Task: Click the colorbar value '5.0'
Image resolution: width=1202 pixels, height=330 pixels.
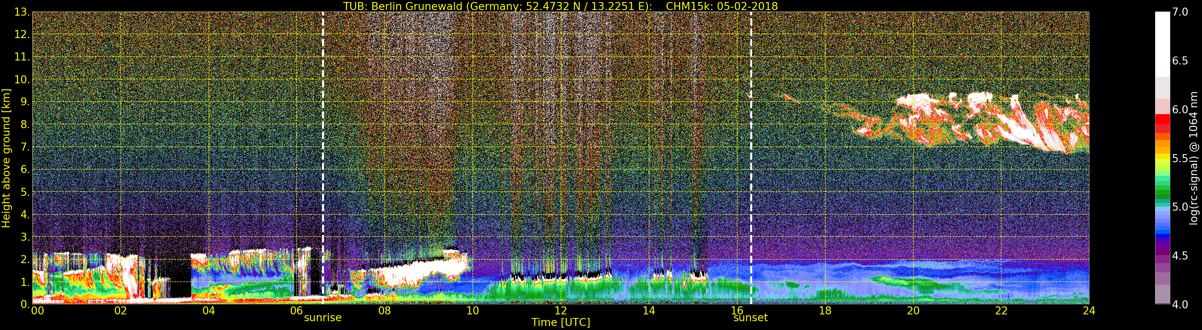Action: click(1180, 207)
